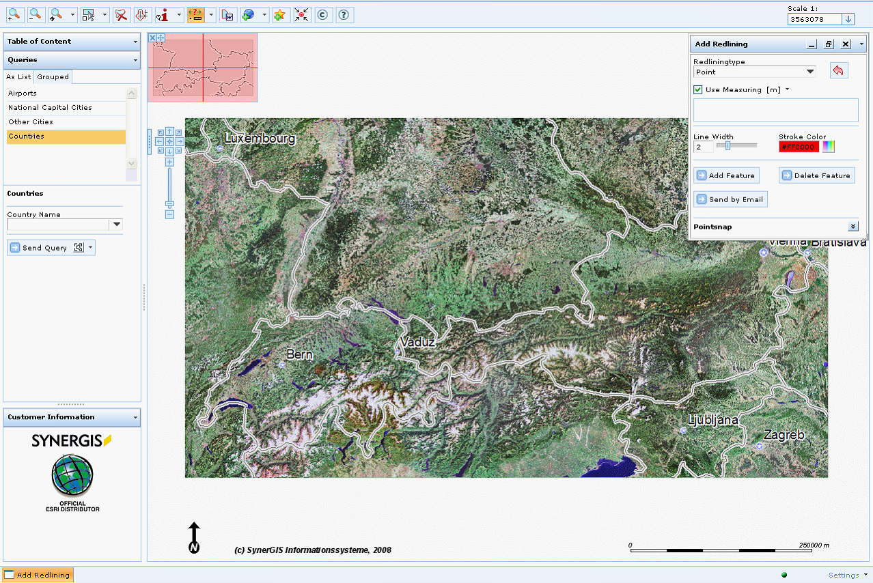Click the zoom to full extent icon
The height and width of the screenshot is (583, 873).
301,14
